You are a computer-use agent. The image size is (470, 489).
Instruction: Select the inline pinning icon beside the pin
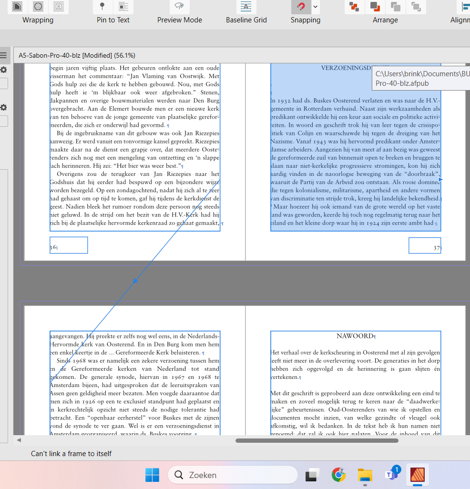pyautogui.click(x=123, y=7)
